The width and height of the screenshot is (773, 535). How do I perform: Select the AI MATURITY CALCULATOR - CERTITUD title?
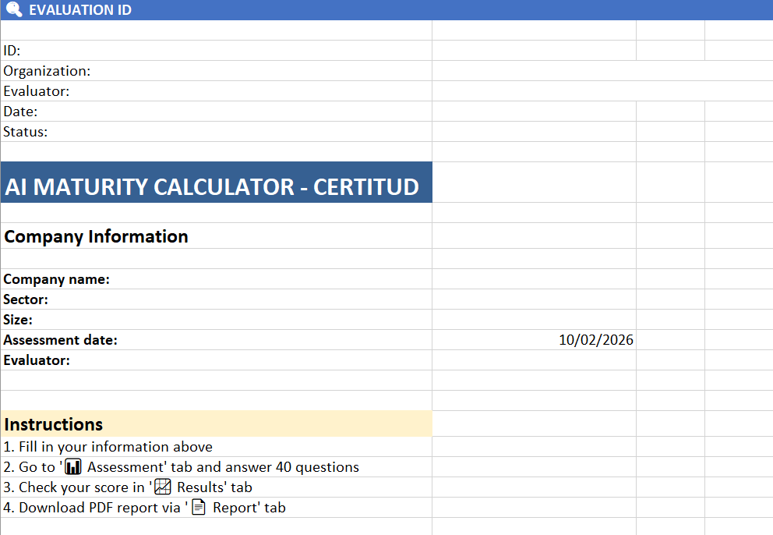217,182
